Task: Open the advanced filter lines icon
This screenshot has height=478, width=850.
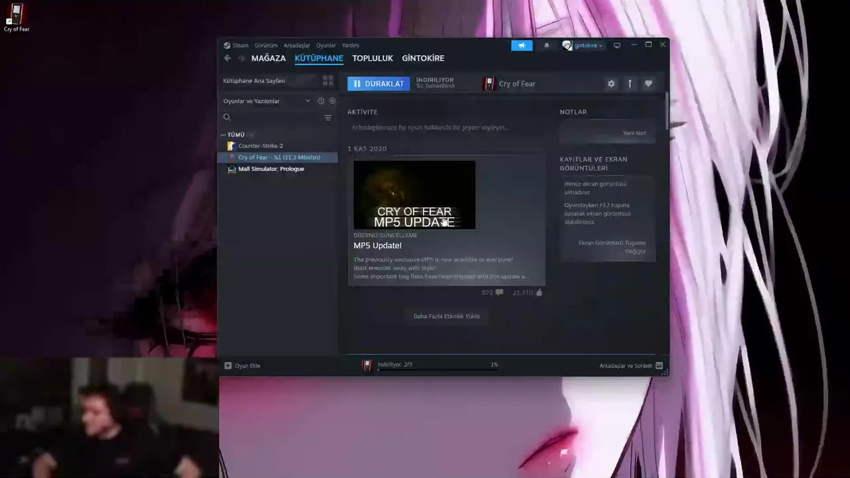Action: (328, 118)
